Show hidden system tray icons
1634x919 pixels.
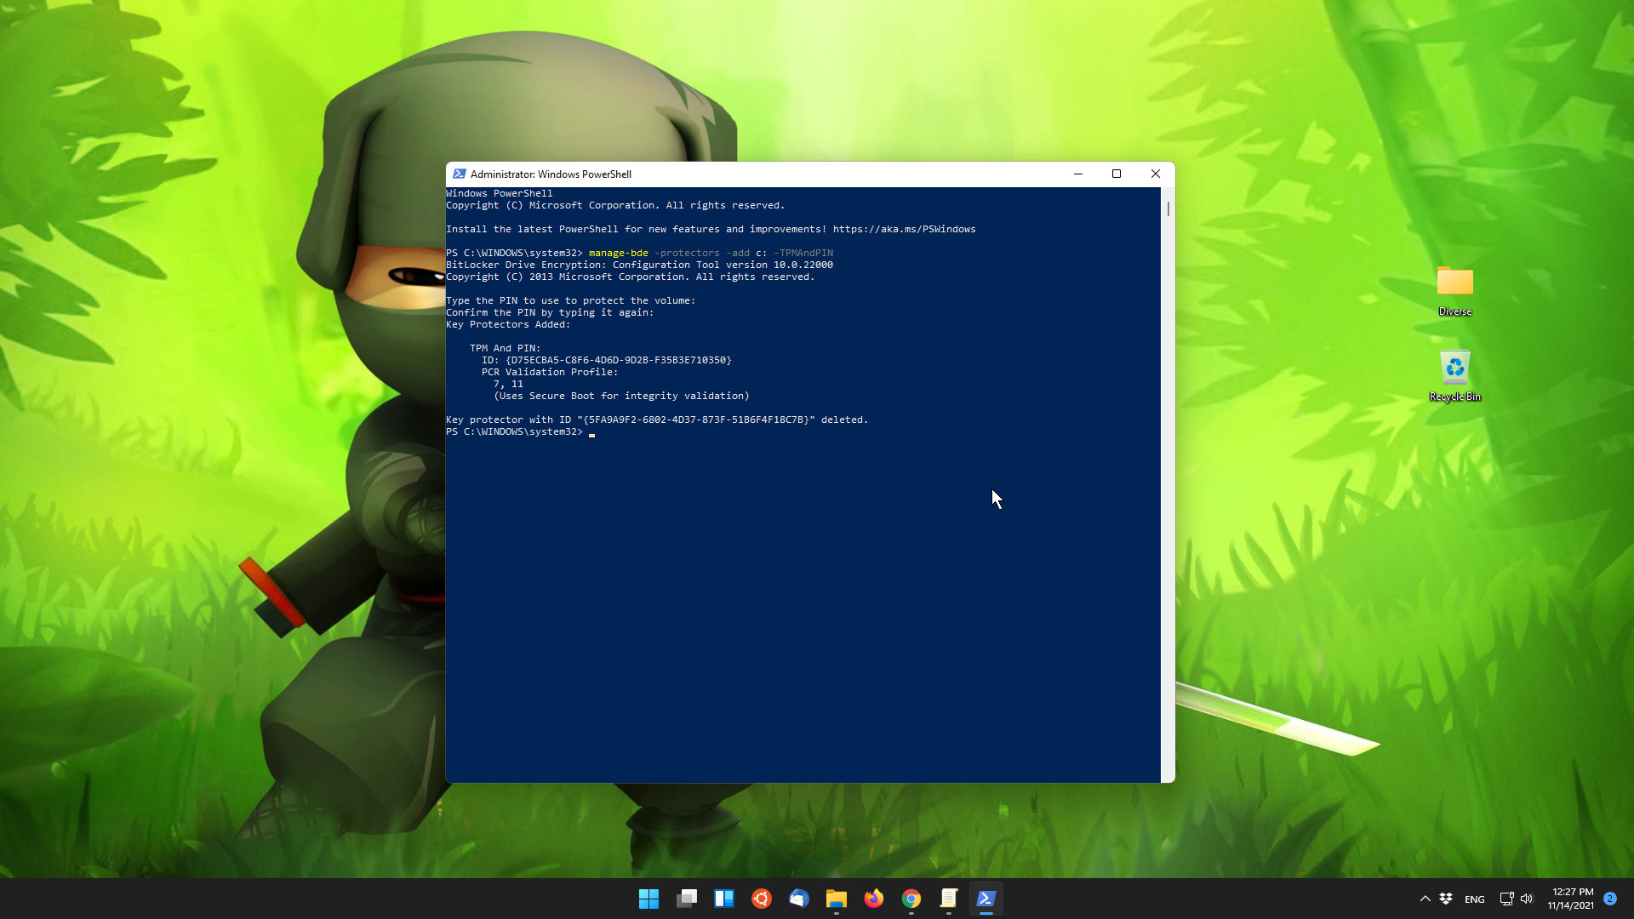(x=1425, y=899)
